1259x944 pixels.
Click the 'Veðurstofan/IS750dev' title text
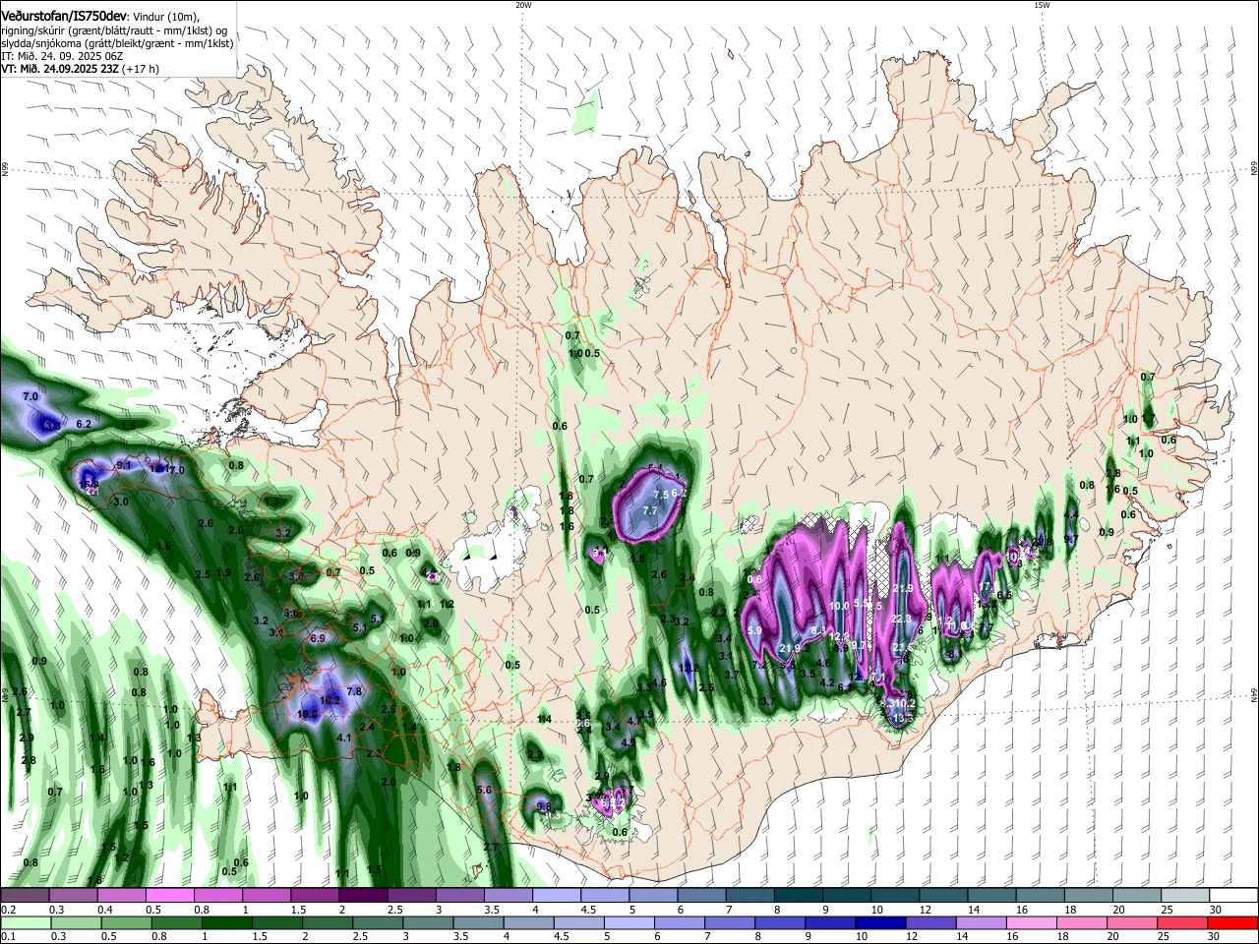[x=64, y=16]
